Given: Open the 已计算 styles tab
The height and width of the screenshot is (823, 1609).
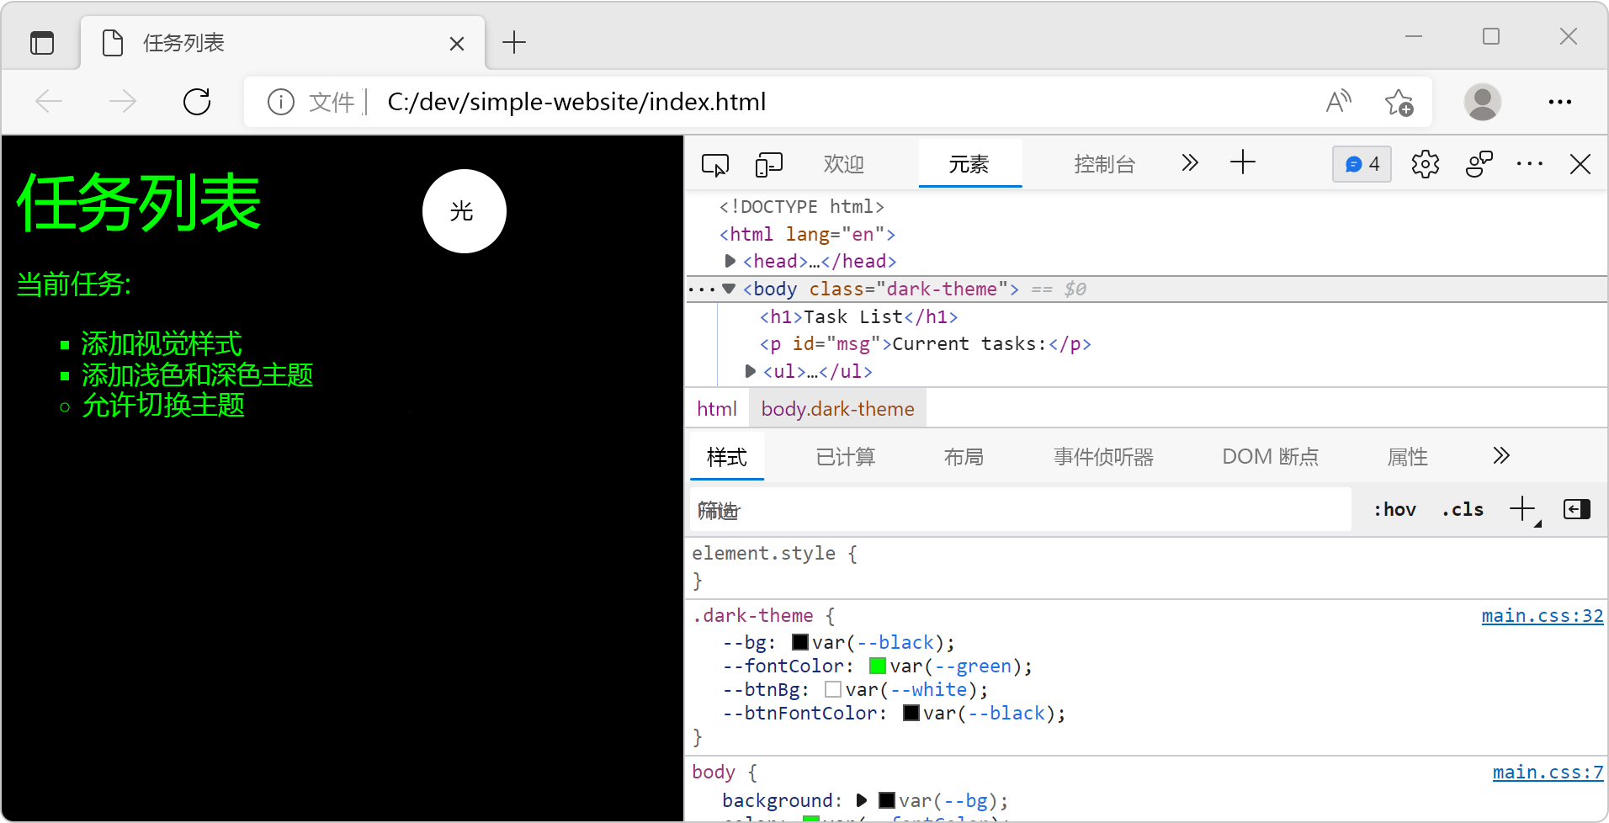Looking at the screenshot, I should [x=845, y=456].
